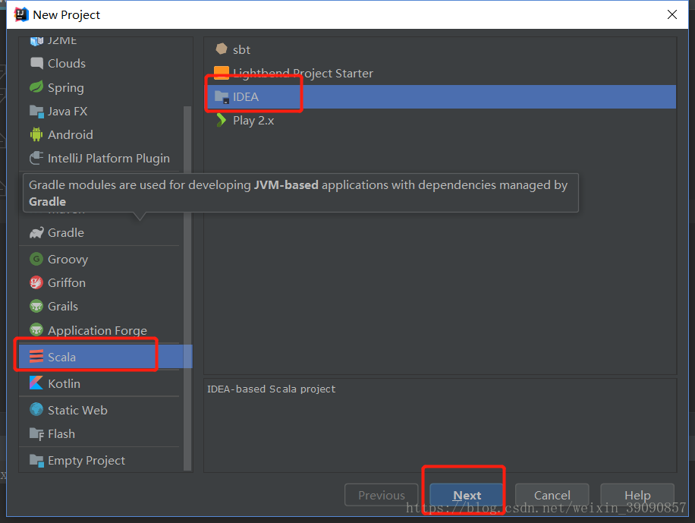This screenshot has width=695, height=523.
Task: Click the Empty Project folder icon
Action: click(x=36, y=461)
